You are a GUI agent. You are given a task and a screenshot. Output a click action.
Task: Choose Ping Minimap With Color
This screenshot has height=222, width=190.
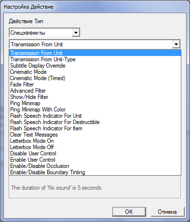(95, 110)
